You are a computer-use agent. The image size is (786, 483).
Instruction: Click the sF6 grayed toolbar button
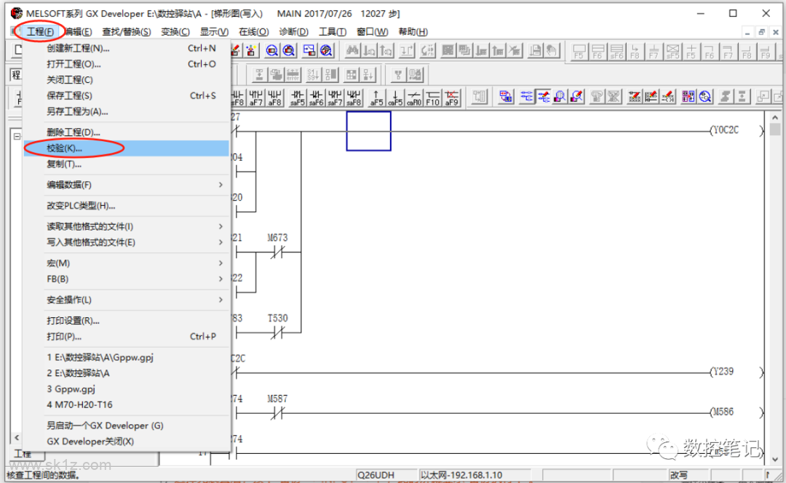[616, 51]
